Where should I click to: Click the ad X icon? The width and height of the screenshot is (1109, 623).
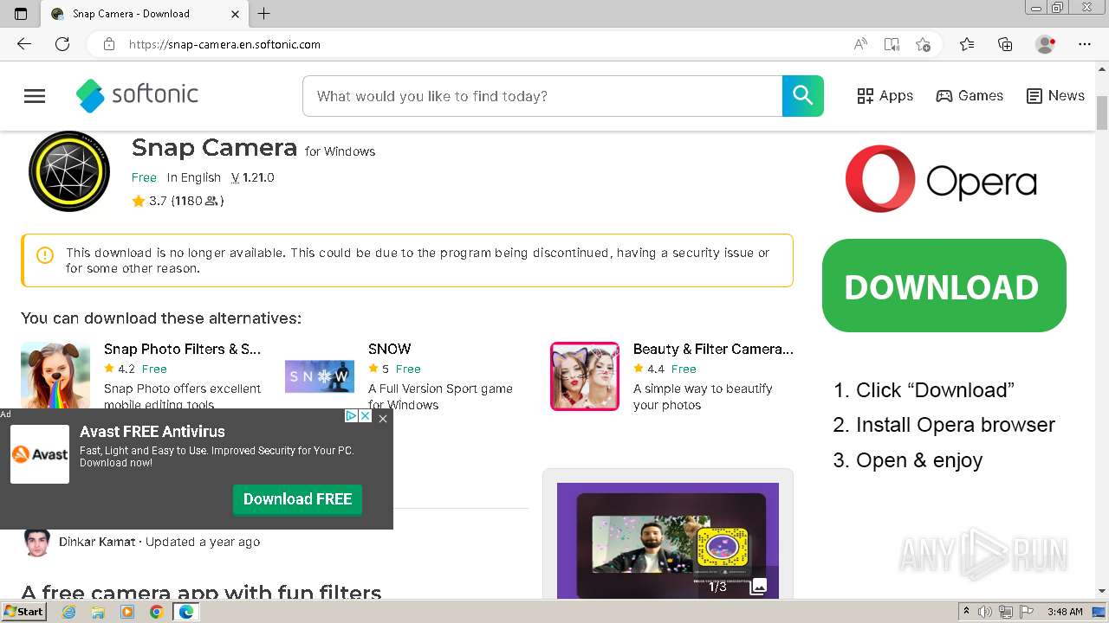(x=365, y=416)
